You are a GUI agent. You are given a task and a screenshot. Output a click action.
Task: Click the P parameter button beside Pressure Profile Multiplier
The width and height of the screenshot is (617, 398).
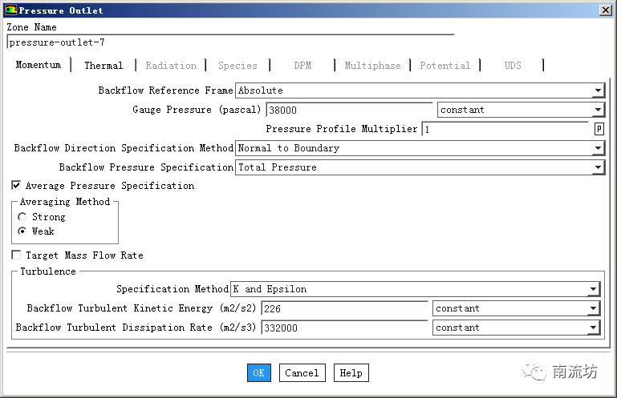(599, 129)
